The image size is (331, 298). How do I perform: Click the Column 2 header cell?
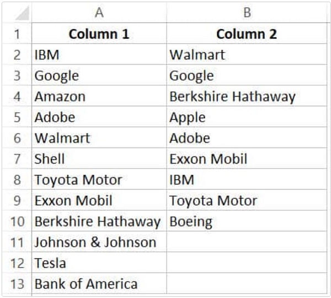[x=247, y=33]
